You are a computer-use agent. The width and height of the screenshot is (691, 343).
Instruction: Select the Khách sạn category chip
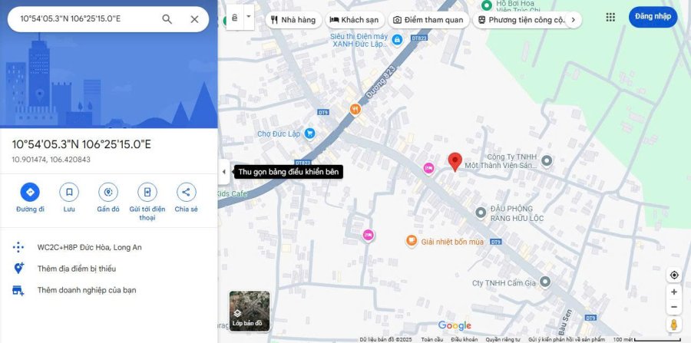(355, 19)
